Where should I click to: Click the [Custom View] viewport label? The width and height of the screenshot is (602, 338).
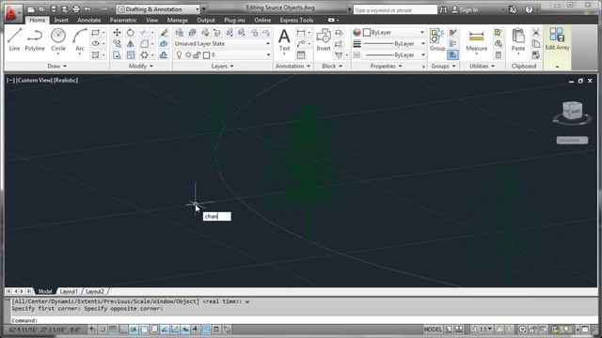(x=34, y=80)
